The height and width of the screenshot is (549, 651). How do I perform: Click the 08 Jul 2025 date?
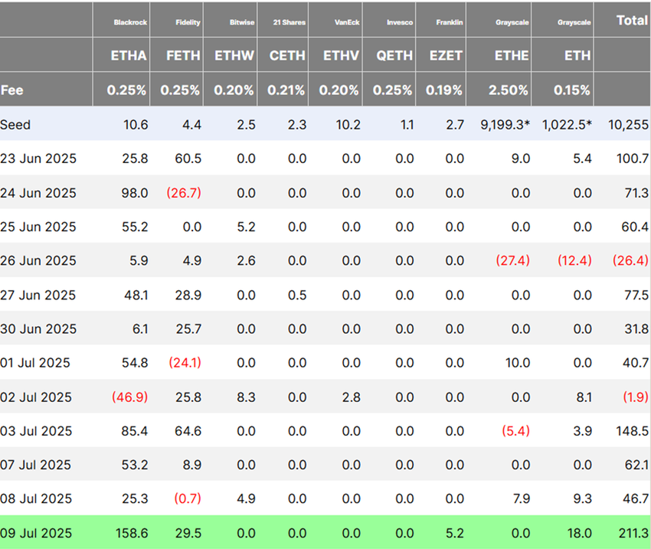pyautogui.click(x=36, y=498)
